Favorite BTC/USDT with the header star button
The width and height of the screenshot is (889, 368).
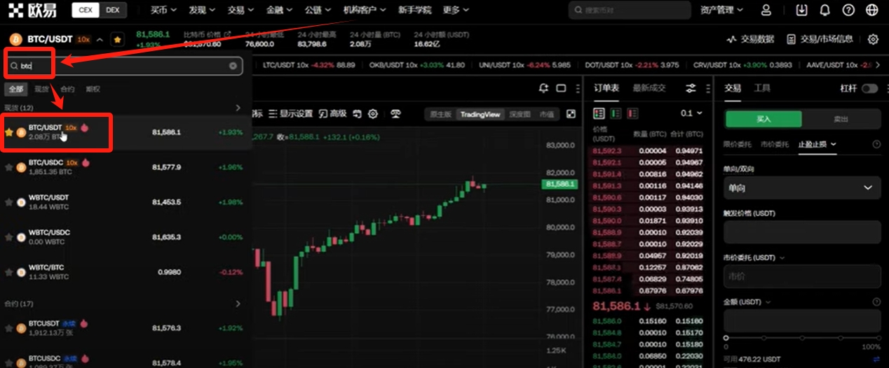118,39
